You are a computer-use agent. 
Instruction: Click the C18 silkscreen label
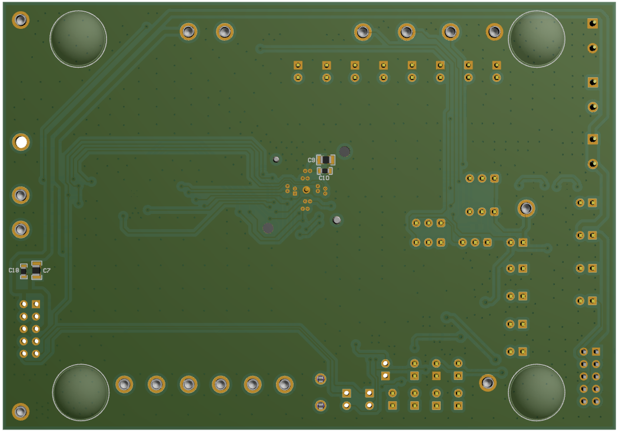(x=14, y=270)
